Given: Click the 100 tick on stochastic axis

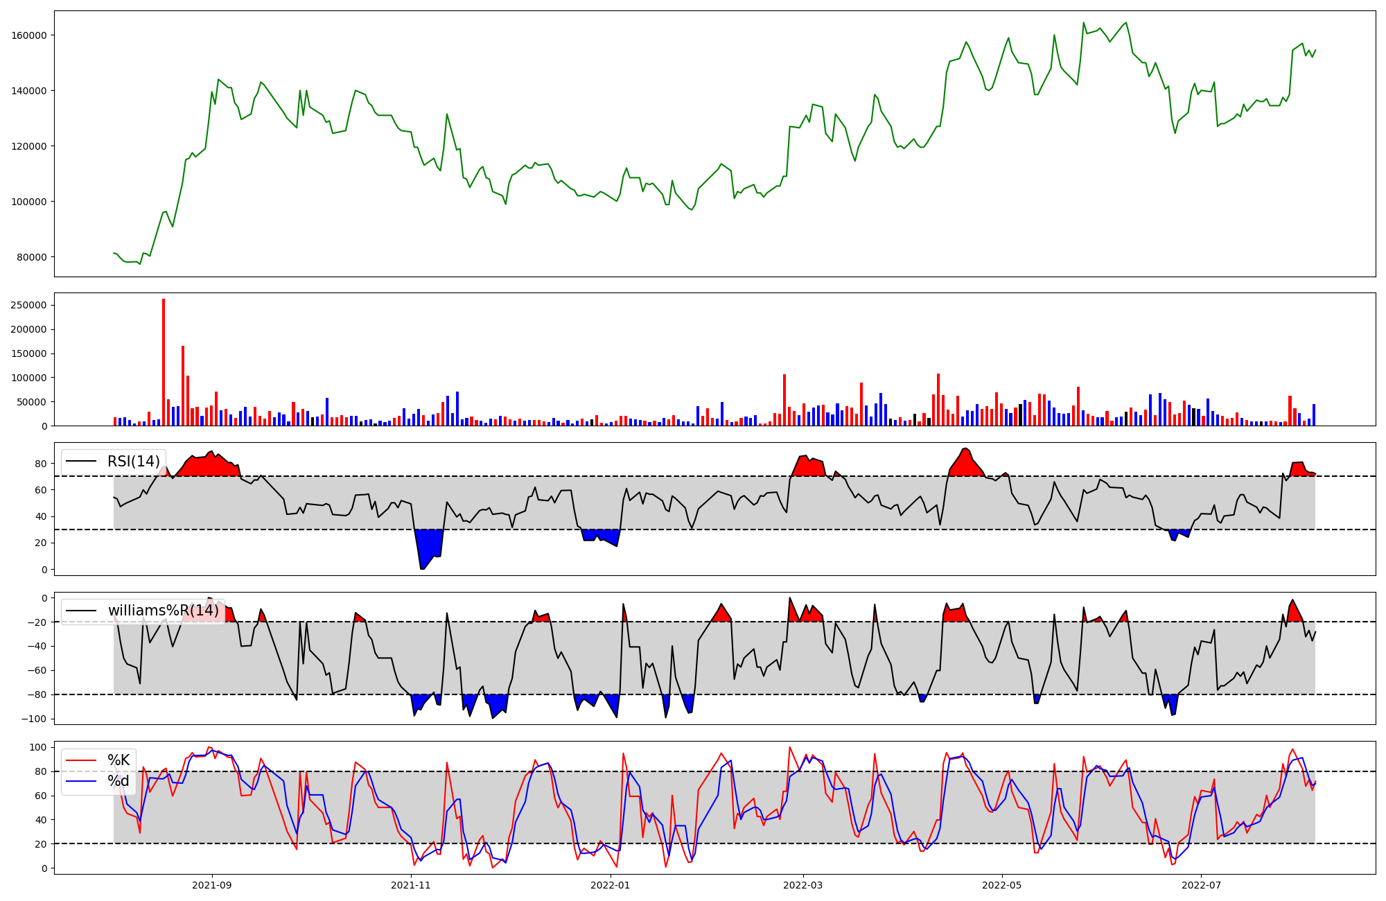Looking at the screenshot, I should [40, 747].
